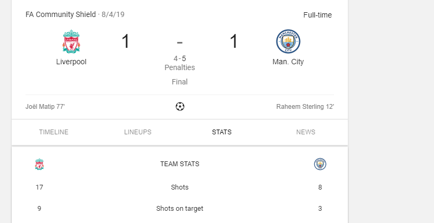Click the Team Stats heading
Viewport: 434px width, 223px height.
click(180, 164)
